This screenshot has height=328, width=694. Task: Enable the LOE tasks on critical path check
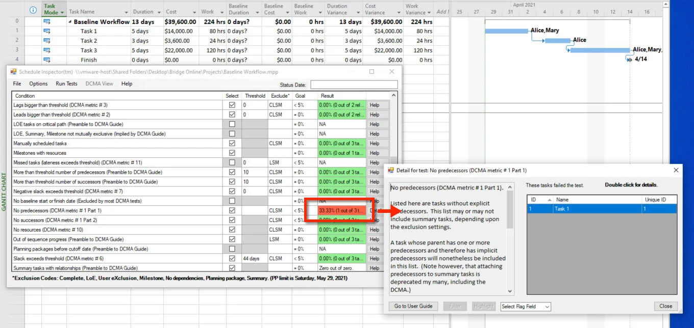coord(232,124)
